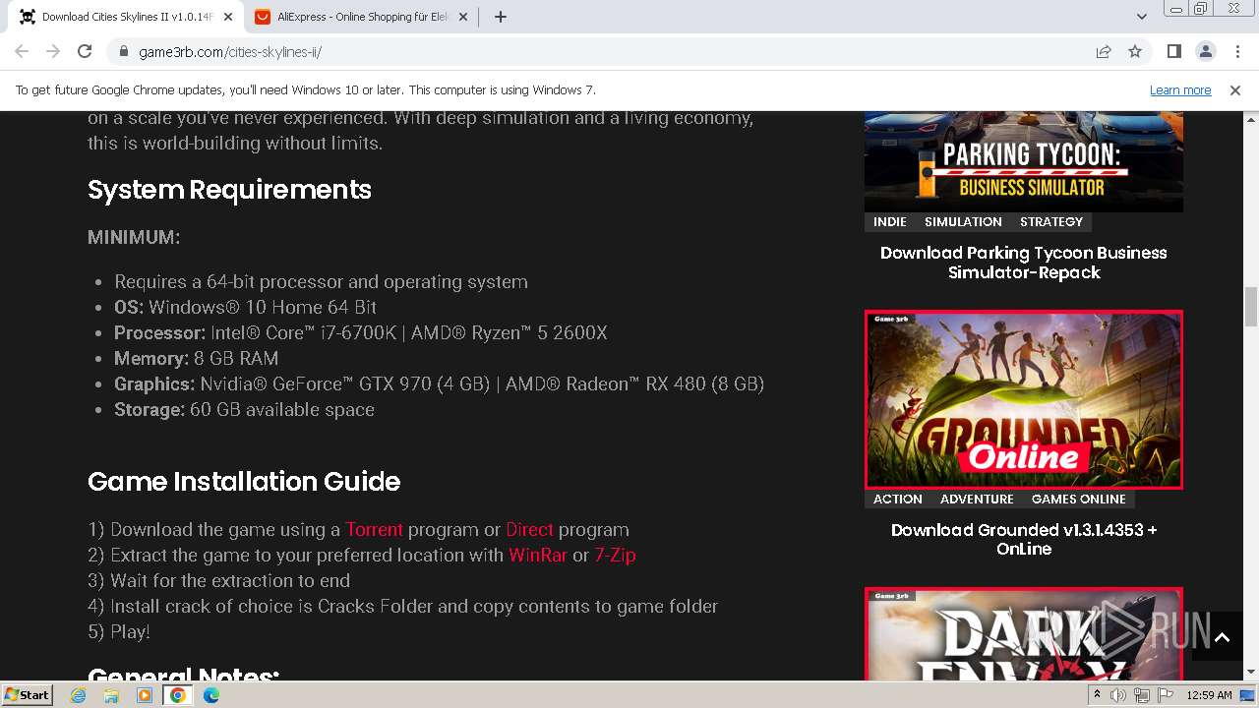Switch to the AliExpress Online Shopping tab
This screenshot has height=708, width=1259.
pos(363,17)
